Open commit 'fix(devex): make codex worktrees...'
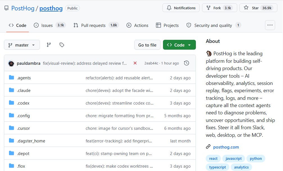The image size is (283, 171). click(119, 166)
